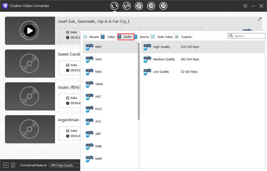Click the add file plus icon
Viewport: 267px width, 171px height.
coord(6,165)
